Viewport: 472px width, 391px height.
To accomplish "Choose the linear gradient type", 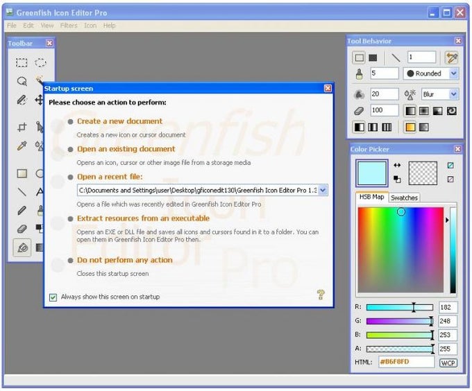I will 410,111.
